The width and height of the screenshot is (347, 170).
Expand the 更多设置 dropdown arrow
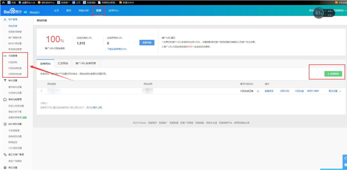tap(340, 91)
